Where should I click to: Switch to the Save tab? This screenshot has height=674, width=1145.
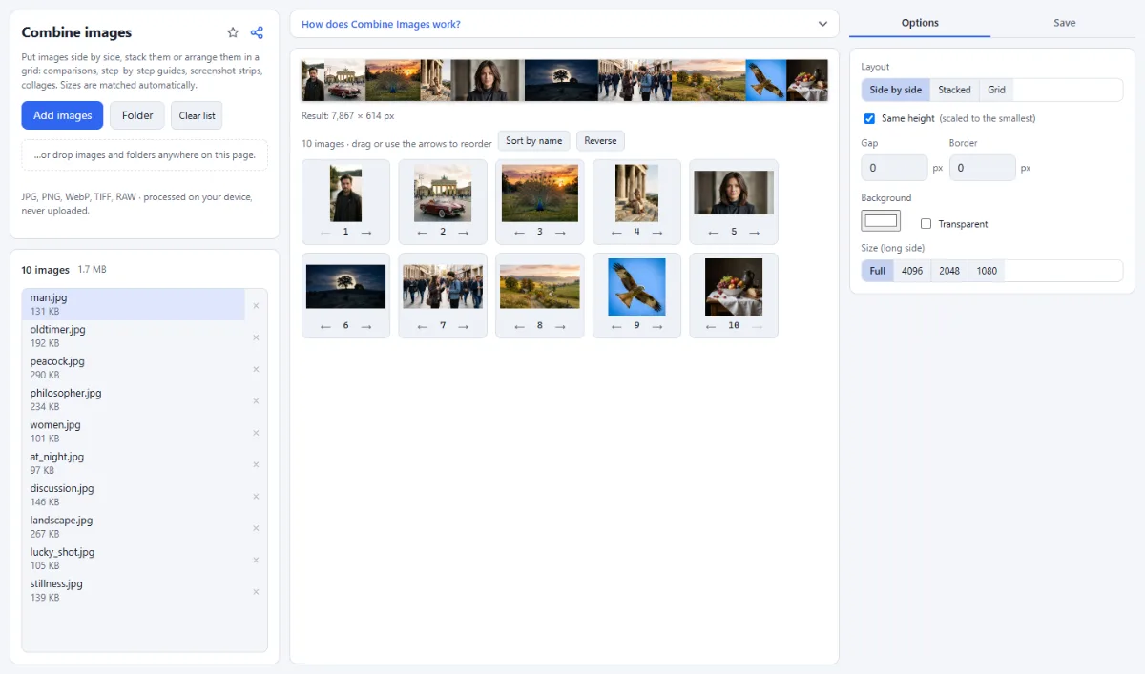tap(1065, 23)
